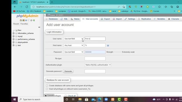Open Zoom from the taskbar
The image size is (182, 102).
coord(106,99)
